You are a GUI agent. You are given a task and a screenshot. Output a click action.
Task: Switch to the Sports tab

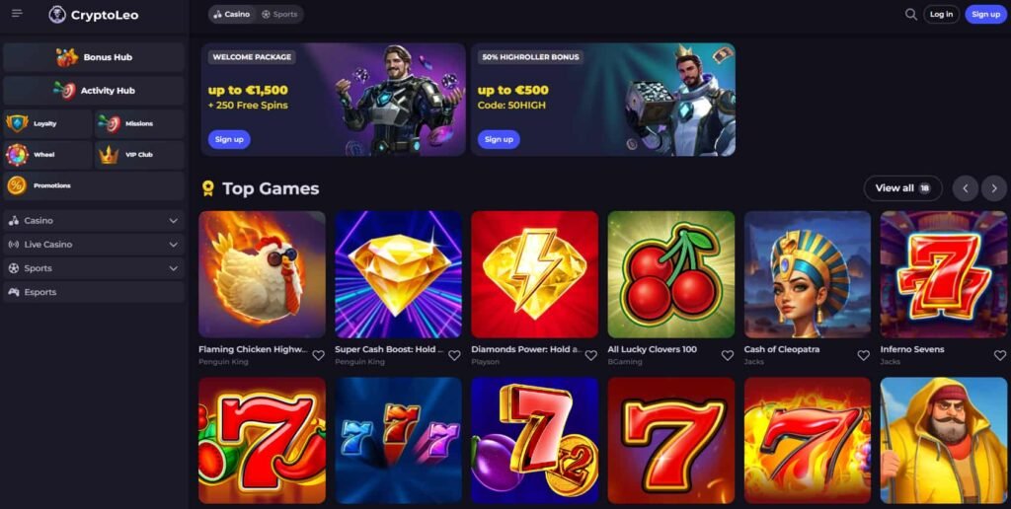tap(279, 14)
